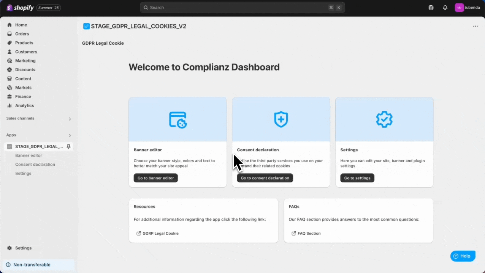
Task: Click the GDPR Legal Cookie heading text
Action: (103, 43)
